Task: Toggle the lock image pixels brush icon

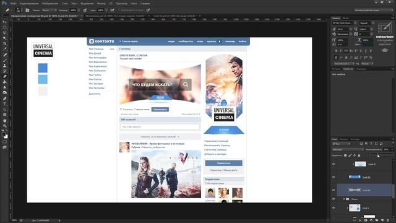Action: [x=350, y=155]
